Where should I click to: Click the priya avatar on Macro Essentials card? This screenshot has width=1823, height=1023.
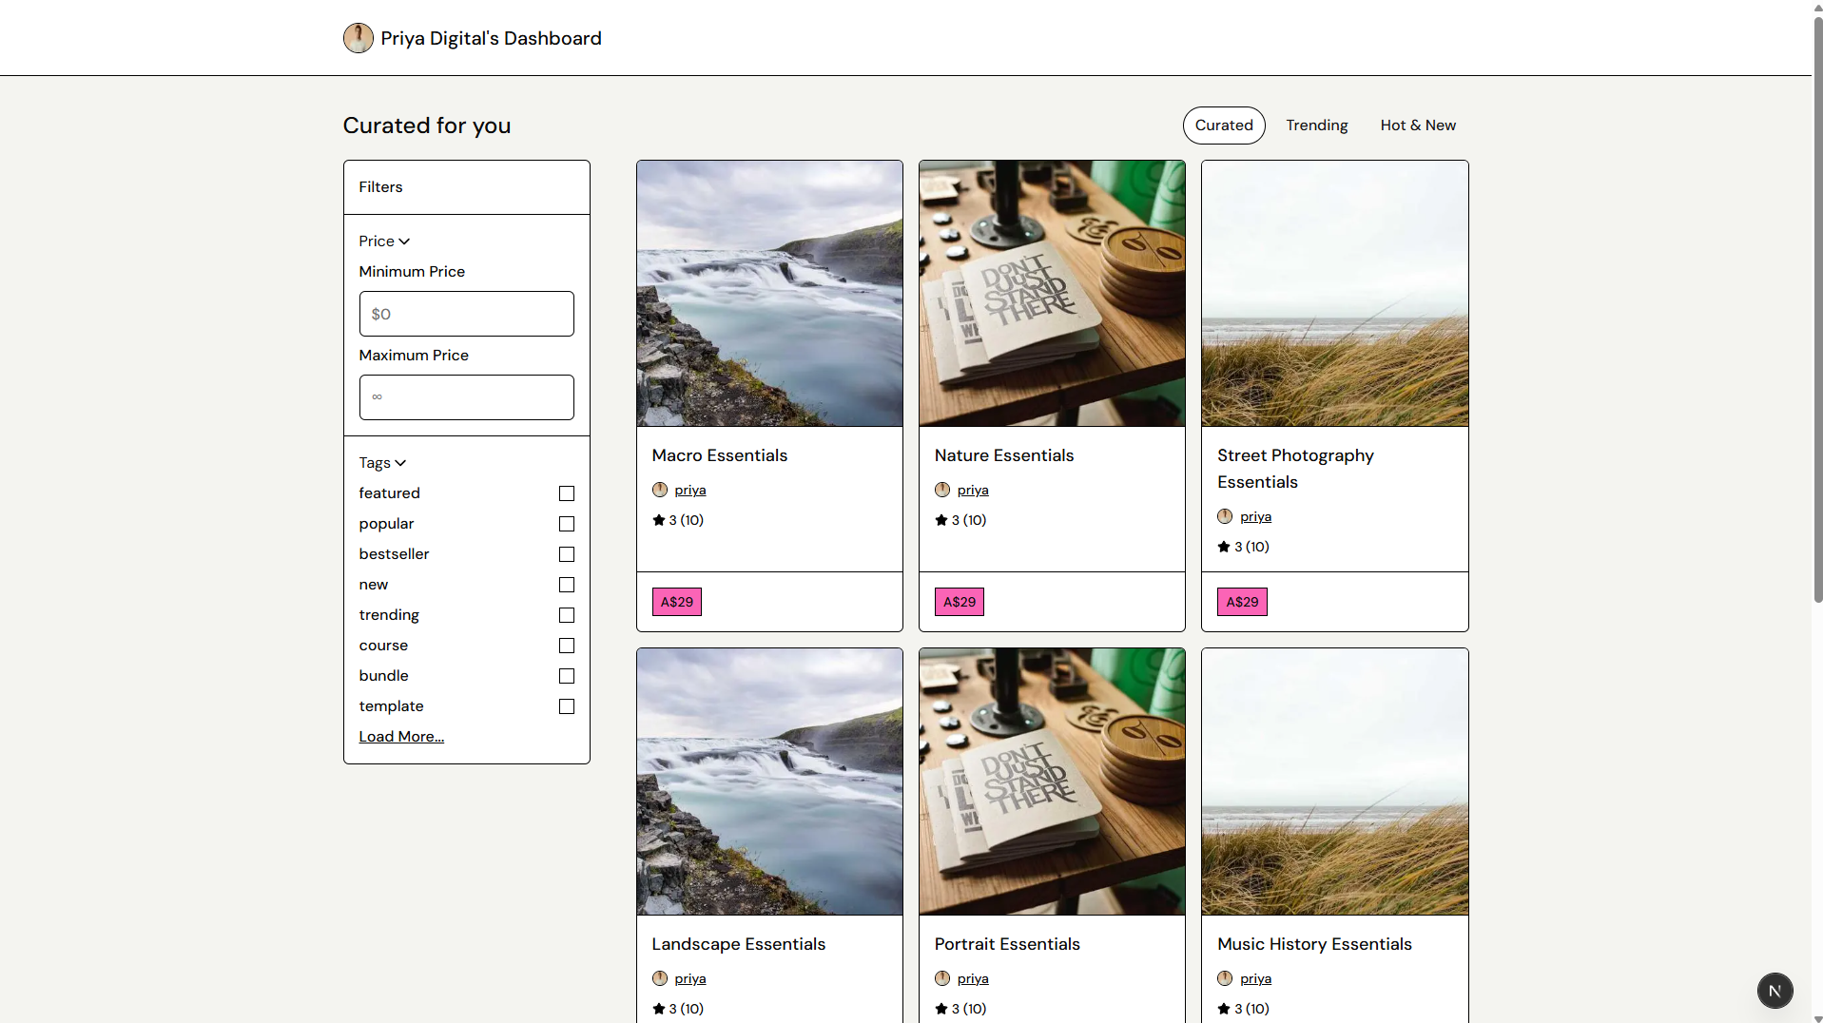click(660, 490)
